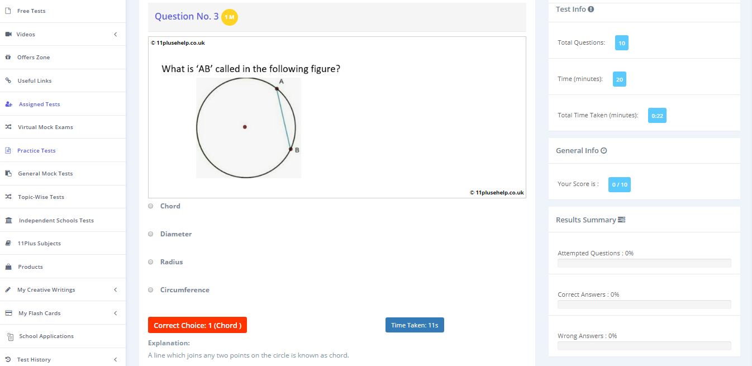Click the Offers Zone gift icon
The width and height of the screenshot is (752, 366).
[x=8, y=57]
